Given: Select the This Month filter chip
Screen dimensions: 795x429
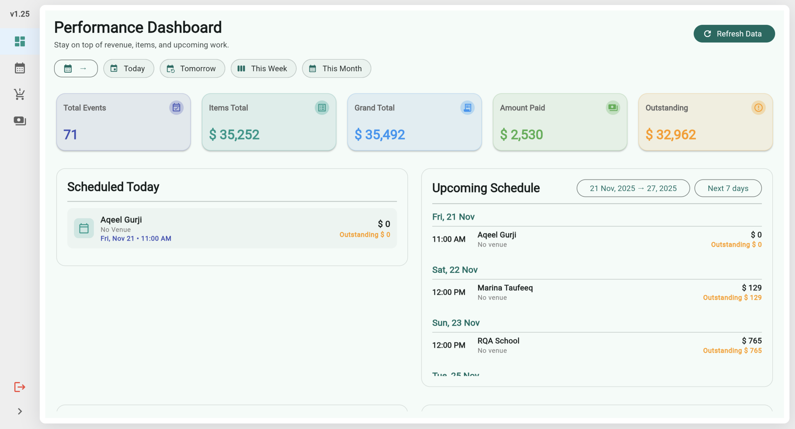Looking at the screenshot, I should click(x=336, y=68).
